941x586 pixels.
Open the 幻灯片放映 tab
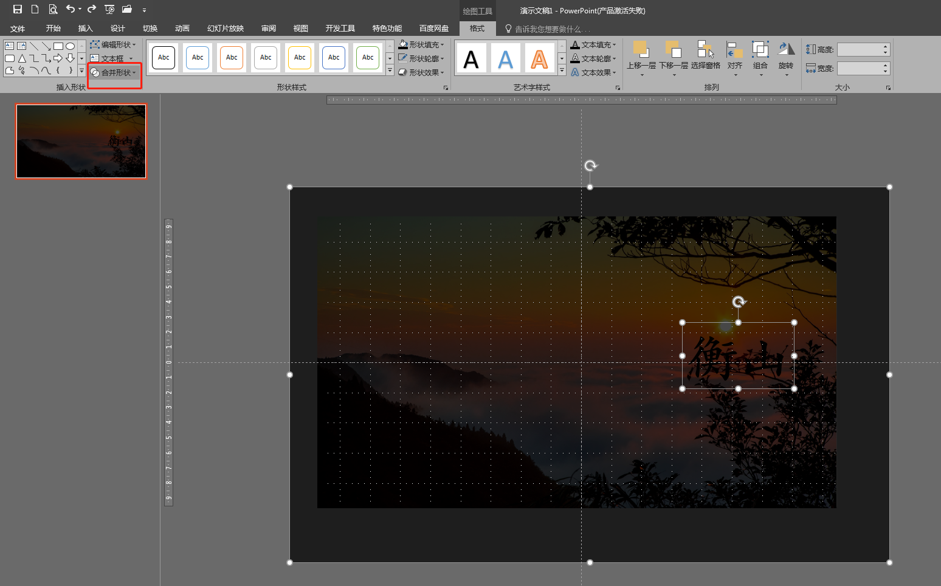coord(225,29)
